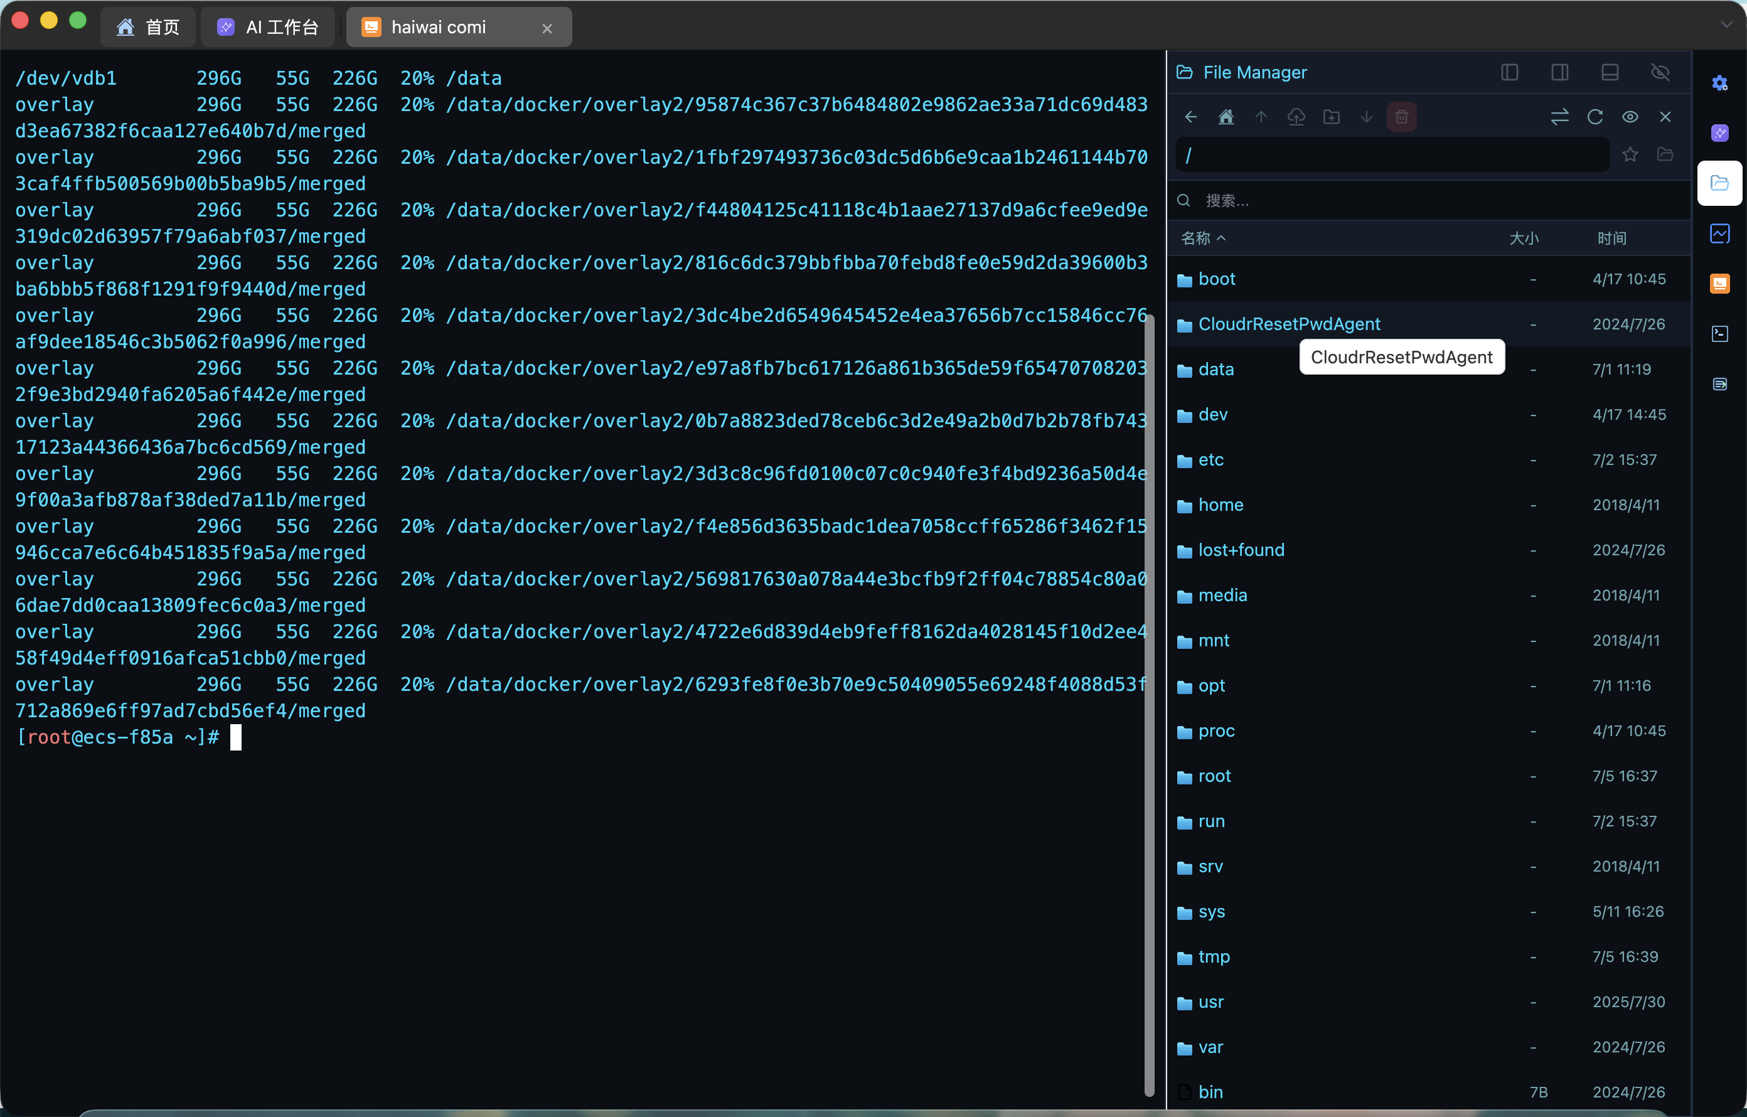The width and height of the screenshot is (1747, 1117).
Task: Click File Manager panel title
Action: click(1255, 73)
